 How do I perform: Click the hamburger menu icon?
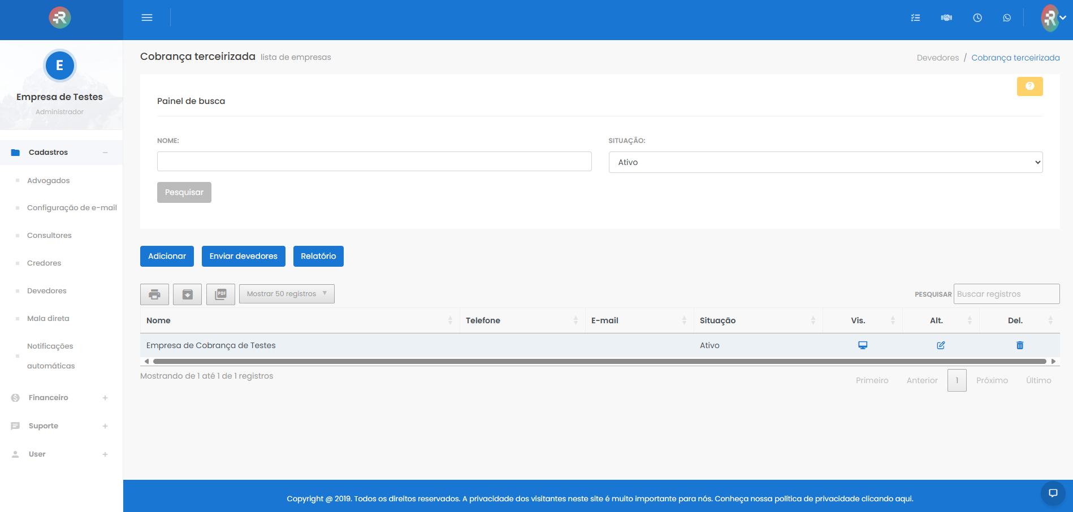tap(147, 18)
